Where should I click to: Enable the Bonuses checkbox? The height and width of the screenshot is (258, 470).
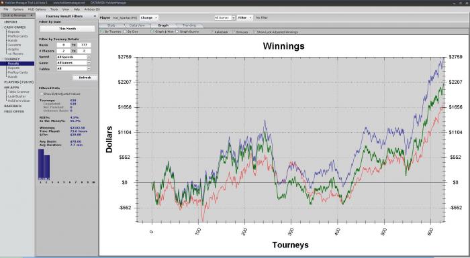[234, 31]
